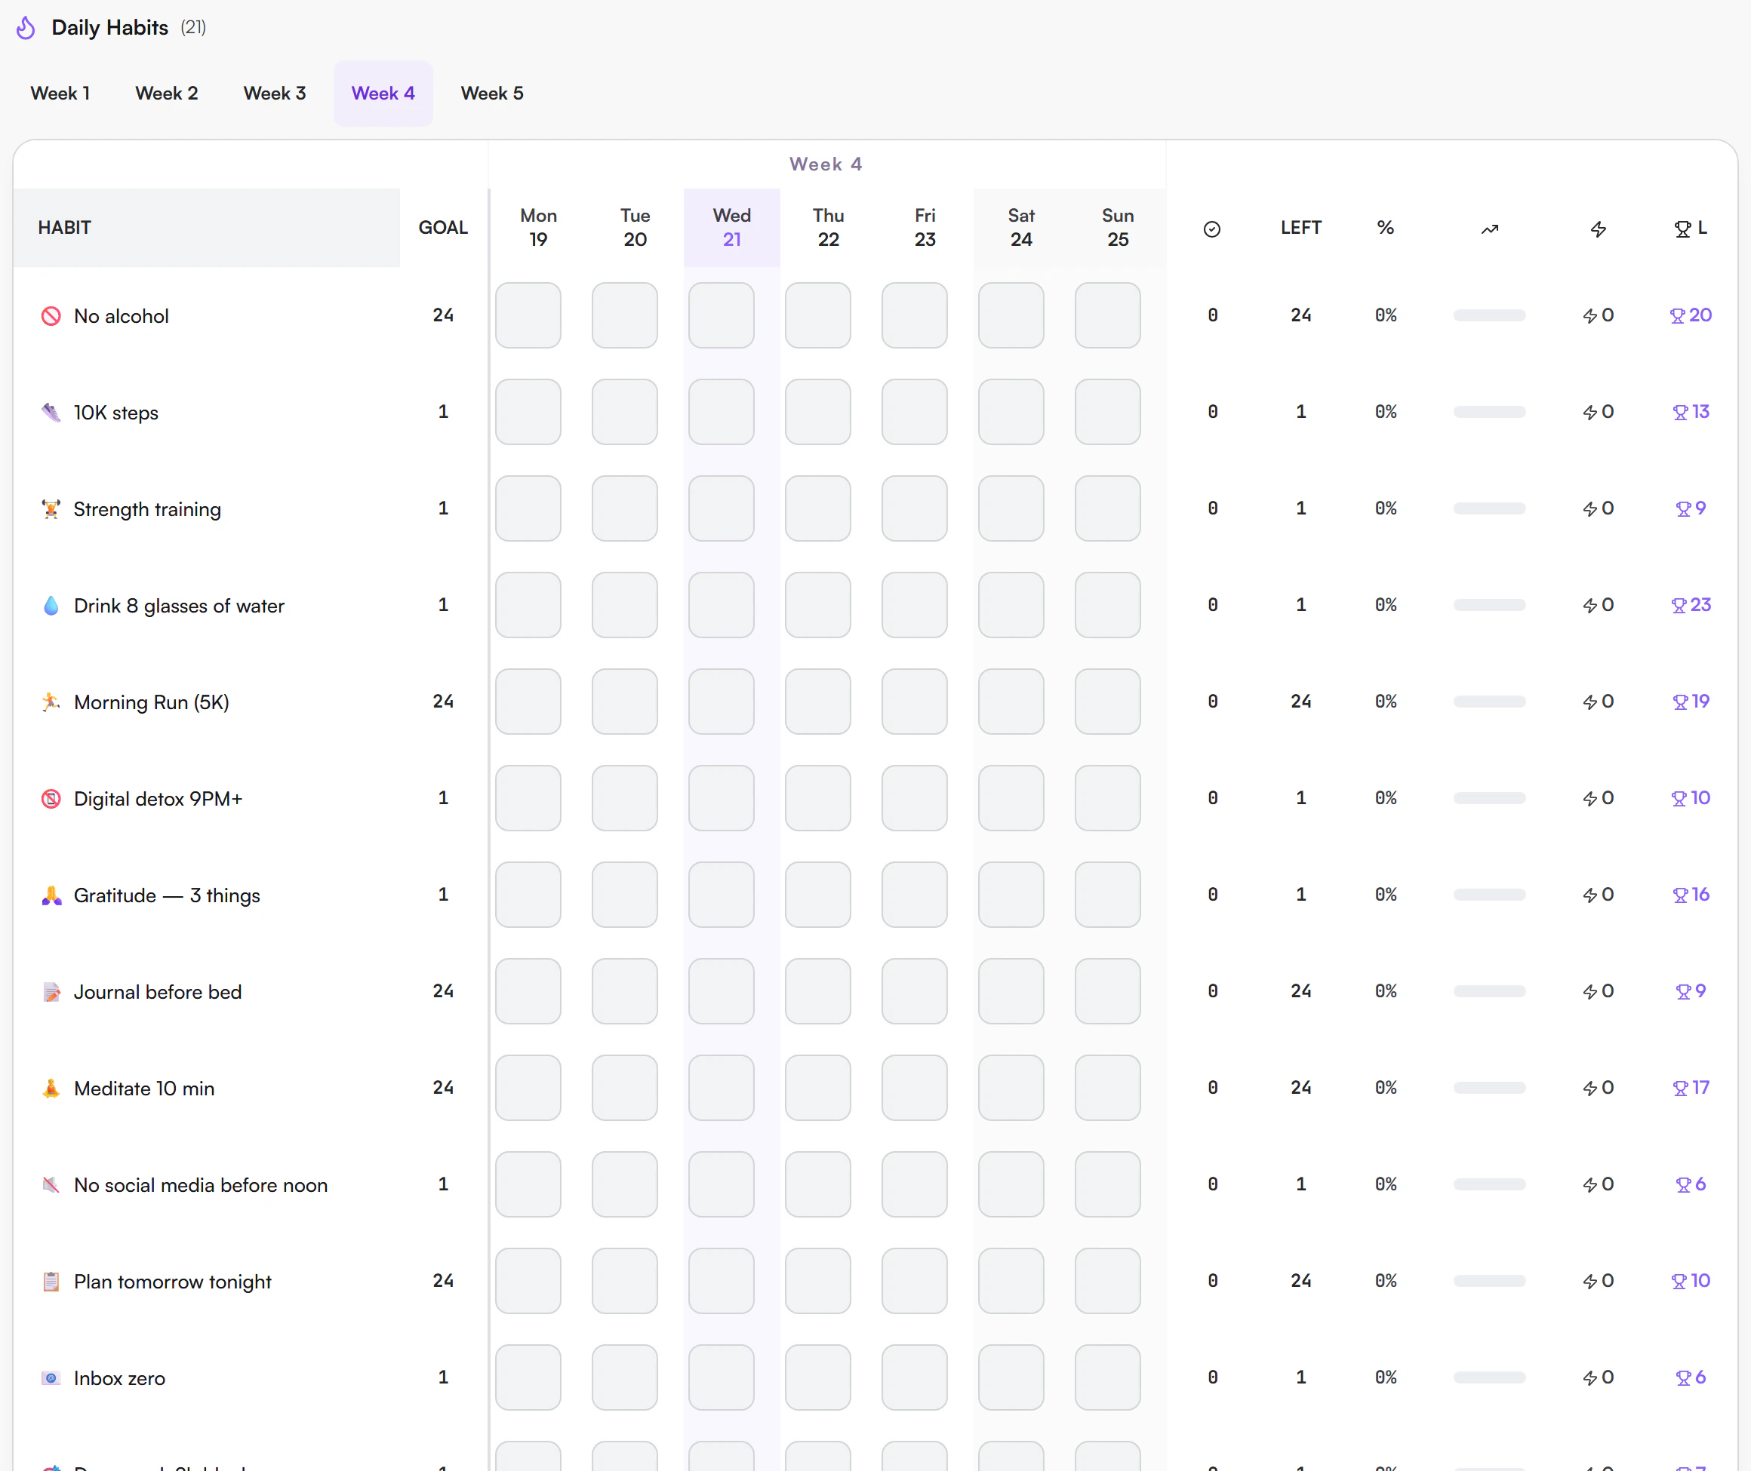The height and width of the screenshot is (1471, 1751).
Task: Check 10K steps for Wednesday 21
Action: (x=722, y=412)
